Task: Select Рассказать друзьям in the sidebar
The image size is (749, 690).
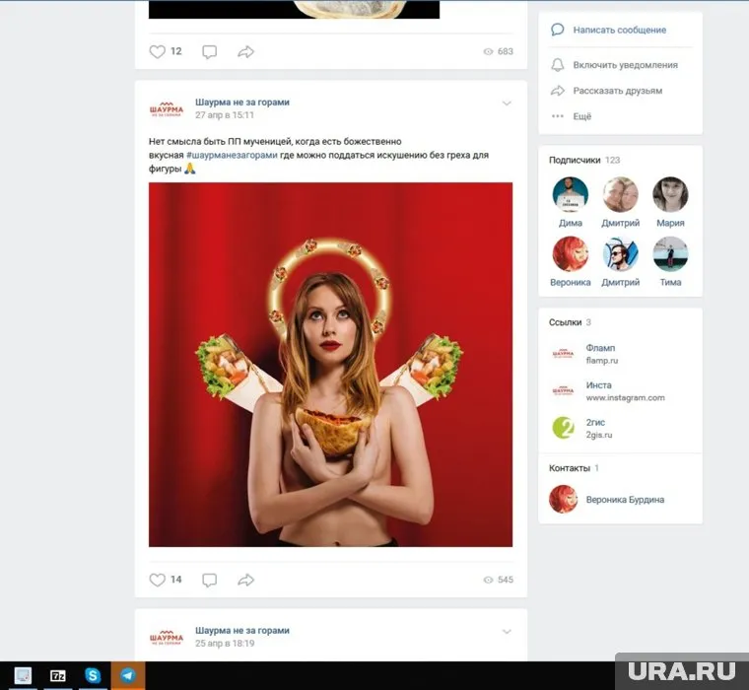Action: tap(617, 91)
